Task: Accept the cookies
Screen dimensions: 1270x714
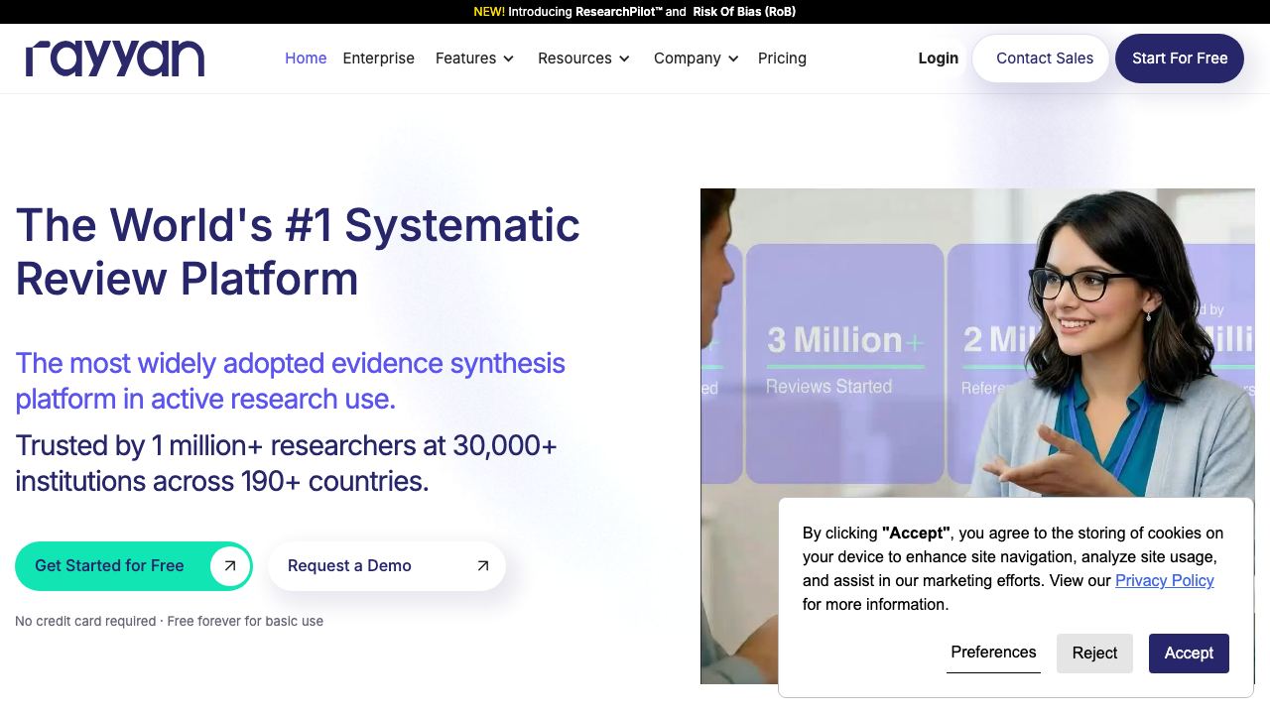Action: point(1189,654)
